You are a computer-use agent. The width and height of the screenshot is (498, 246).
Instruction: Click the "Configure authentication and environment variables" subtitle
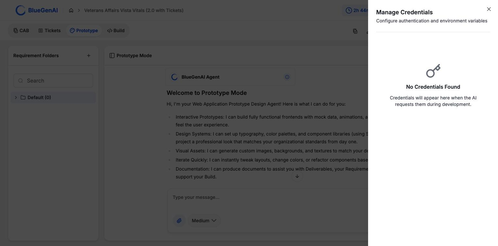pos(432,21)
